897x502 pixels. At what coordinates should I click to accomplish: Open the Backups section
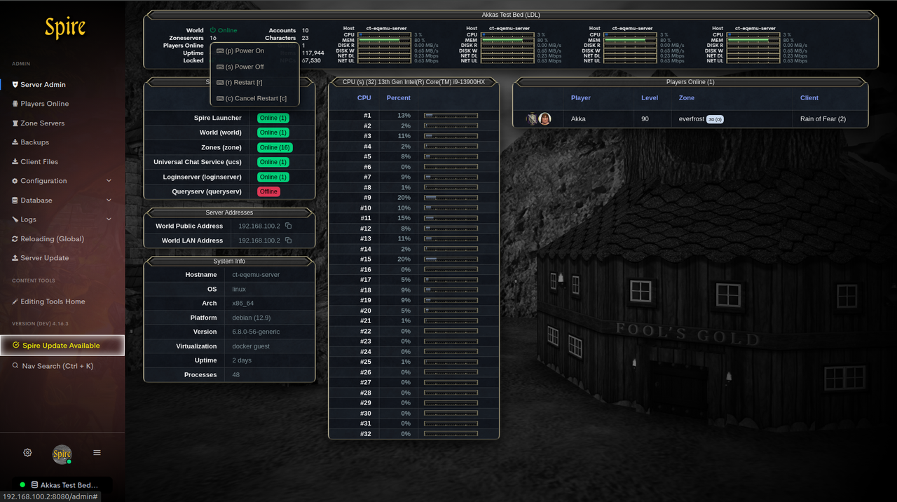click(62, 142)
